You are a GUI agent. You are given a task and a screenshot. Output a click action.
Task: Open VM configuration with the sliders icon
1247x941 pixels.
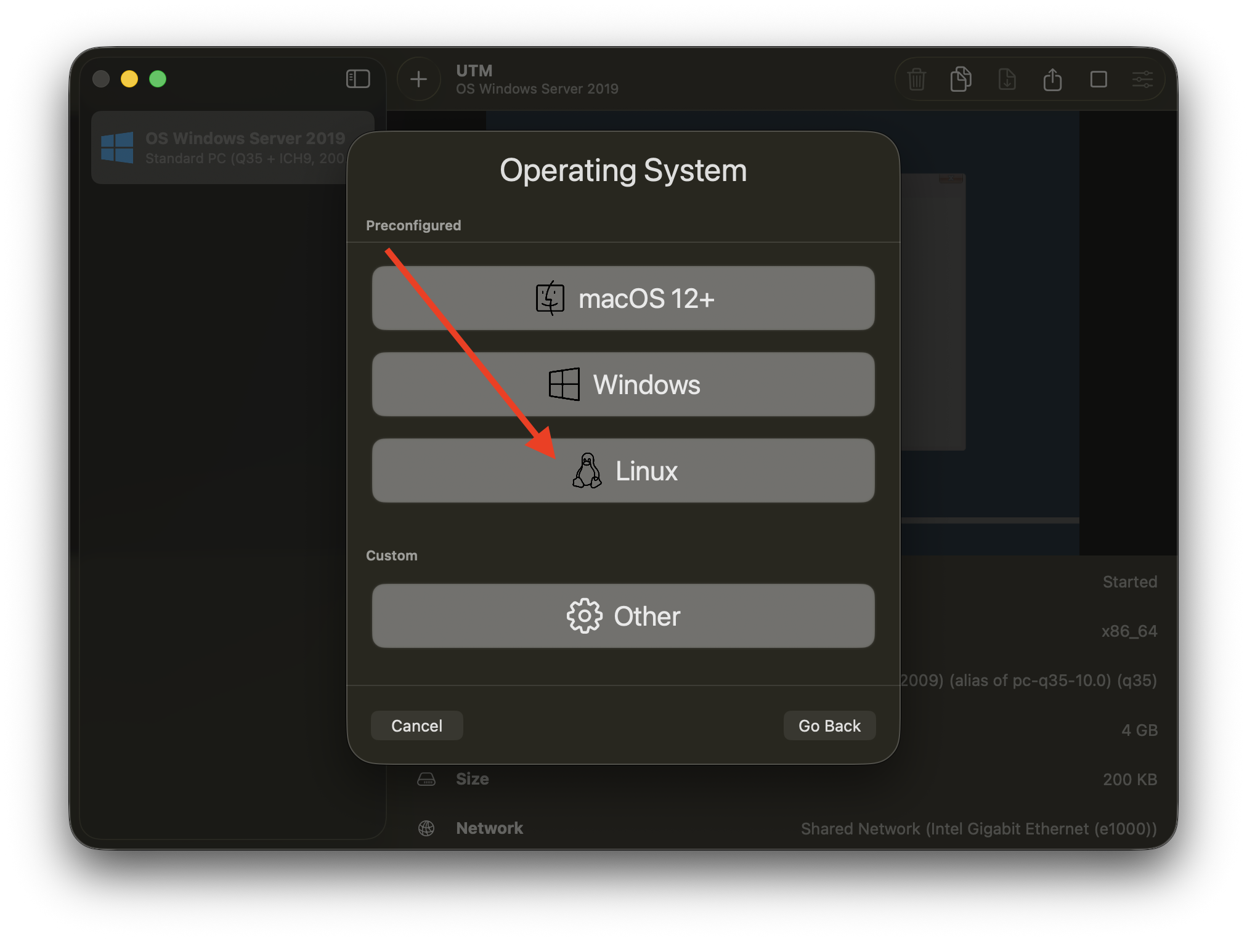1143,79
